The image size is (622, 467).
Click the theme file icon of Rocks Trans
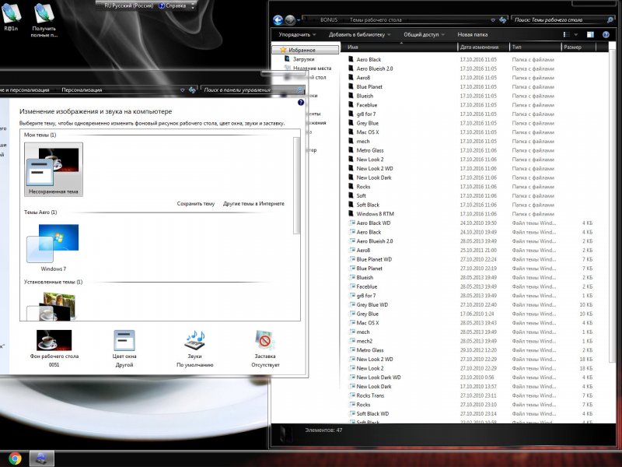pos(351,395)
